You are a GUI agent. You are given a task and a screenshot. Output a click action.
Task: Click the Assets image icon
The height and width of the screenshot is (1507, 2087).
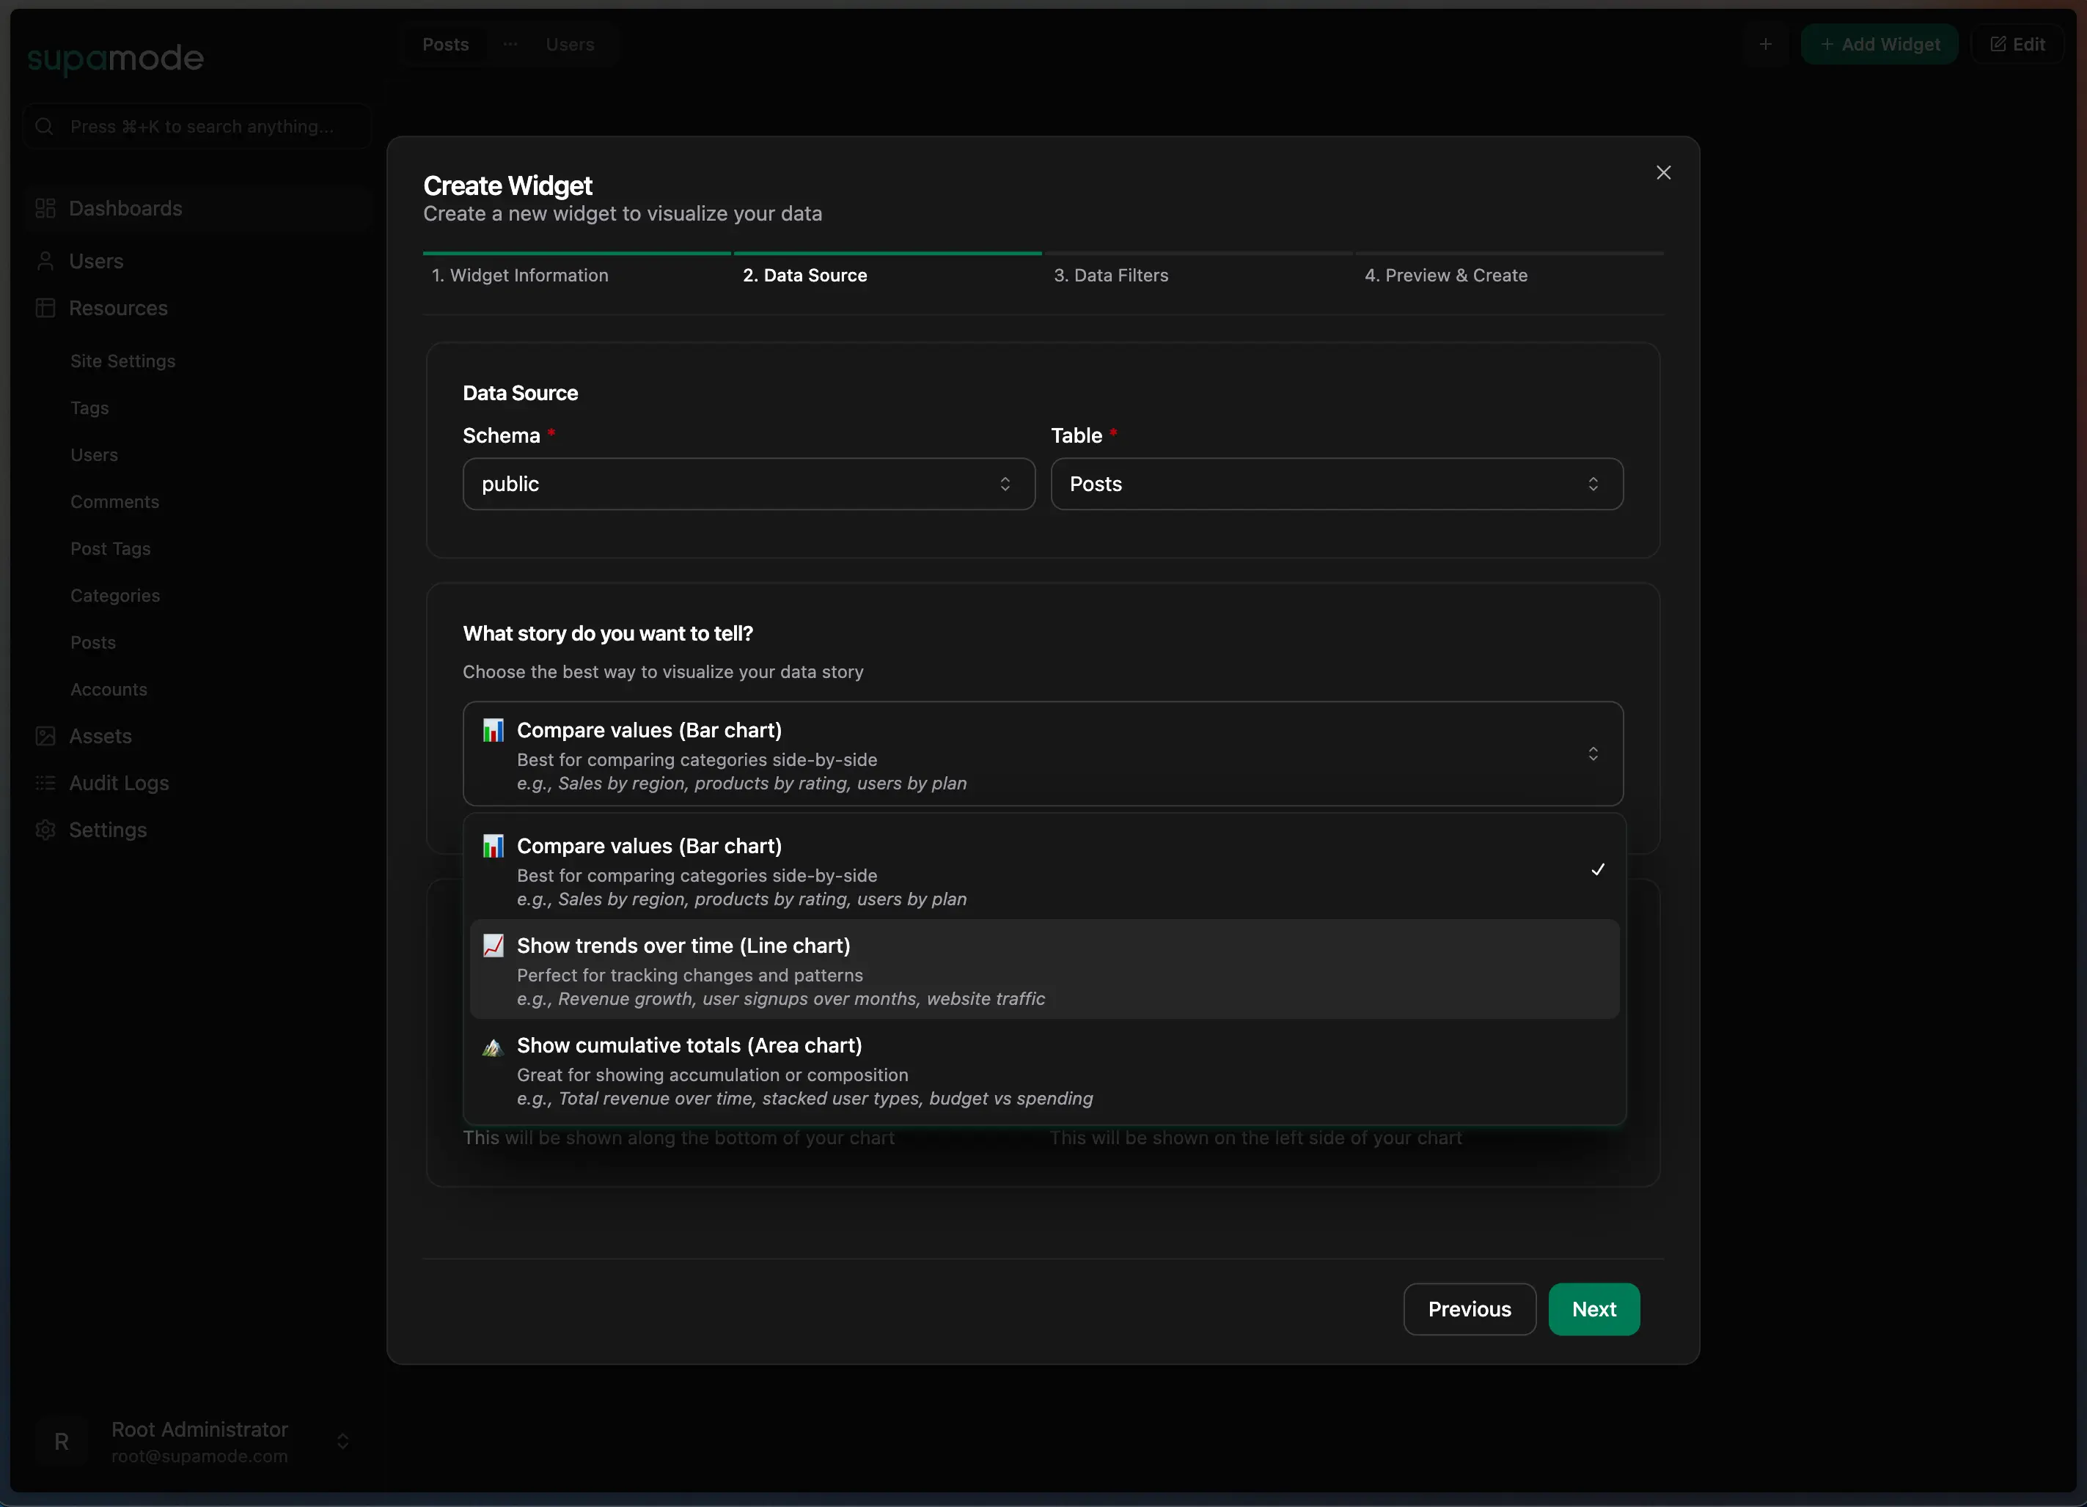coord(45,736)
